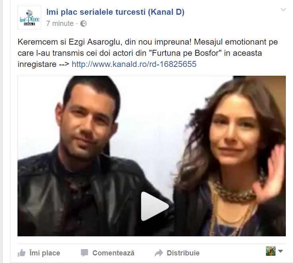This screenshot has height=263, width=293.
Task: Click the speech bubble comment icon
Action: (x=84, y=253)
